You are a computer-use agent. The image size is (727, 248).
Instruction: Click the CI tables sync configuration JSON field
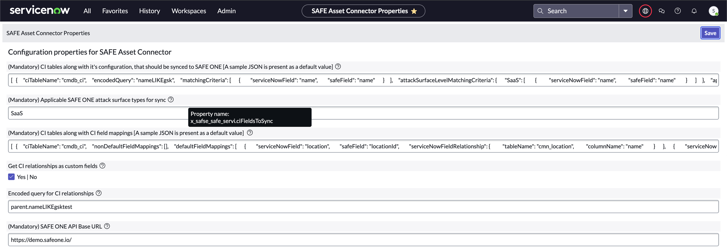[x=363, y=80]
